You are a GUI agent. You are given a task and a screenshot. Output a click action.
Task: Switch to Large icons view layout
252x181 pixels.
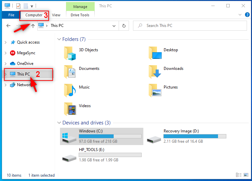(x=246, y=175)
